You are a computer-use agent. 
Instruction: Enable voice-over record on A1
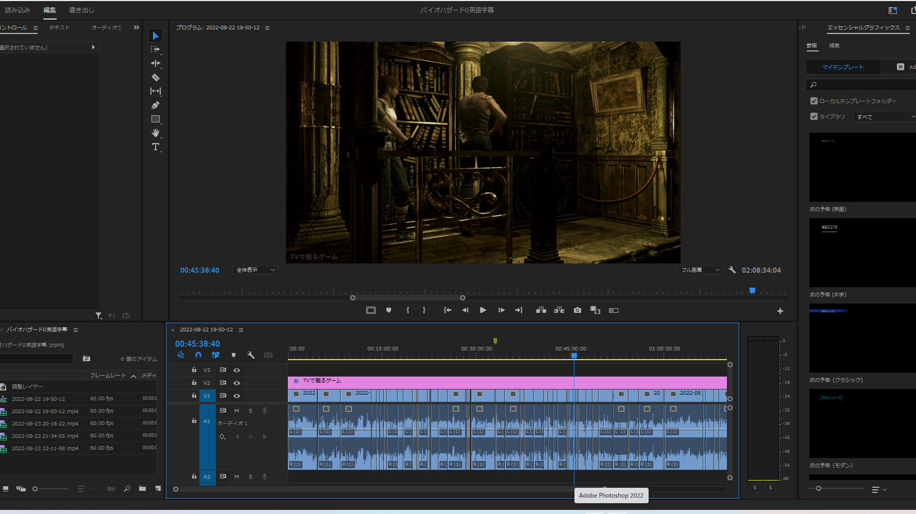(264, 411)
